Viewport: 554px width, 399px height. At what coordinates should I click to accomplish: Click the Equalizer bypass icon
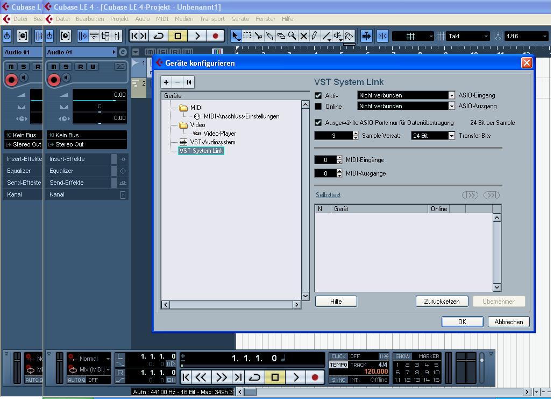click(x=123, y=171)
